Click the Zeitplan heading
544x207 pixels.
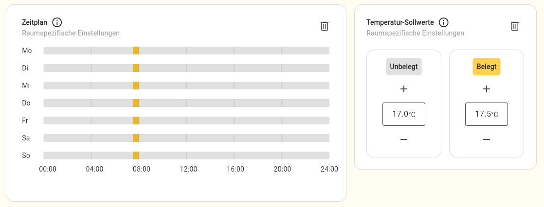[35, 22]
